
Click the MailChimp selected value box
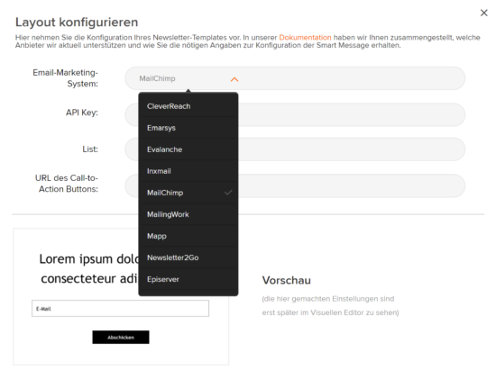point(295,78)
